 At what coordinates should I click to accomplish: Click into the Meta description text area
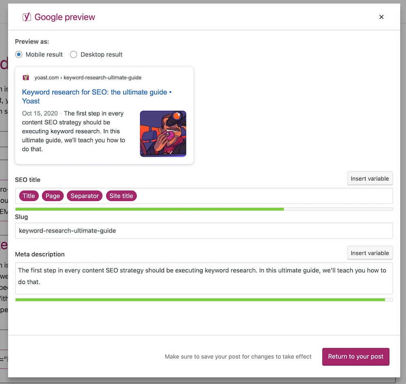coord(204,278)
